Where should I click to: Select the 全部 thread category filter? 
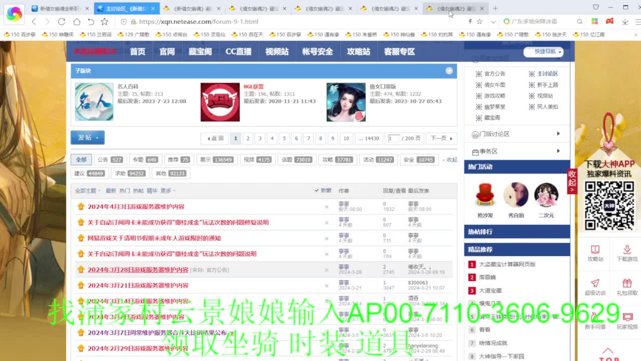(x=81, y=159)
